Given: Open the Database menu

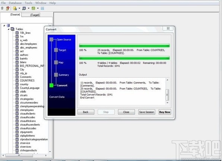Looking at the screenshot, I should click(15, 3).
